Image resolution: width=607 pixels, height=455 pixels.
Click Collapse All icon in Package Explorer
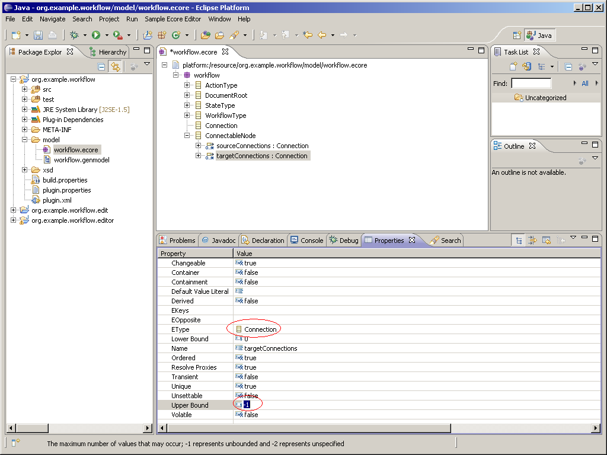101,67
